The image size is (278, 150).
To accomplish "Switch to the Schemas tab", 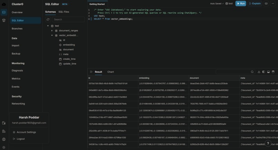I will 50,12.
